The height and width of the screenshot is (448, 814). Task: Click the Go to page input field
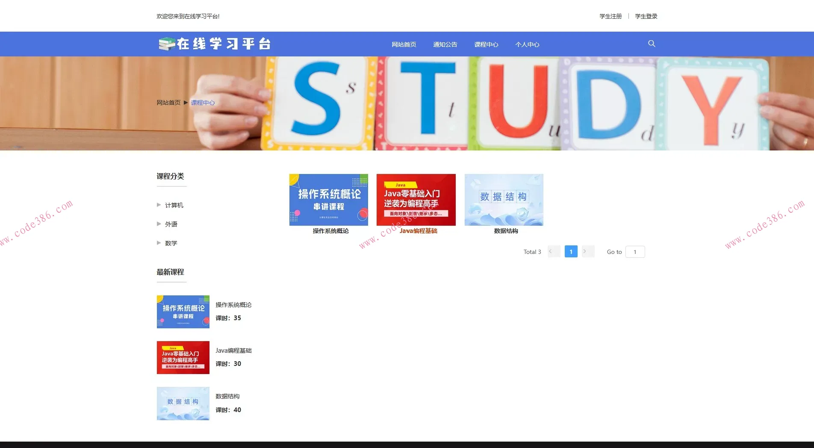(x=635, y=251)
